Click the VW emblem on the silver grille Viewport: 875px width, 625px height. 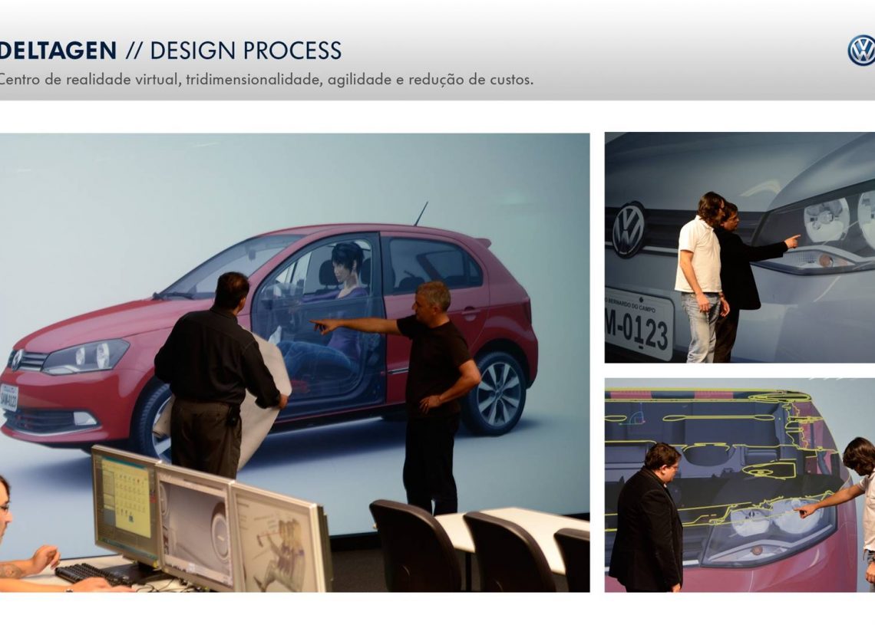(629, 229)
